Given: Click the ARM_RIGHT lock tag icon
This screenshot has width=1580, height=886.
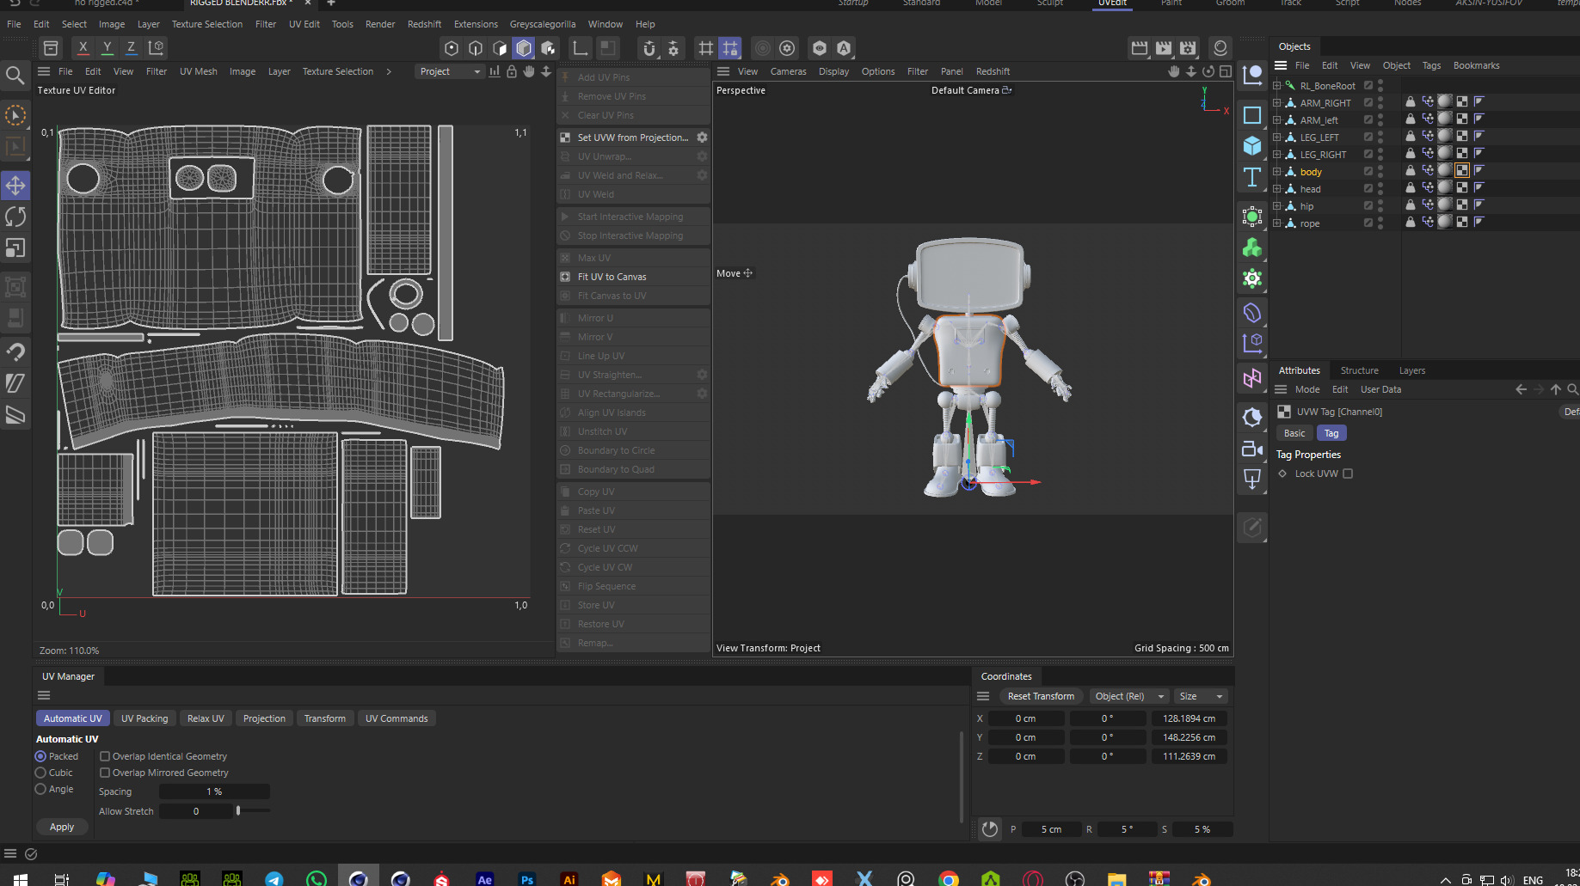Looking at the screenshot, I should point(1411,101).
